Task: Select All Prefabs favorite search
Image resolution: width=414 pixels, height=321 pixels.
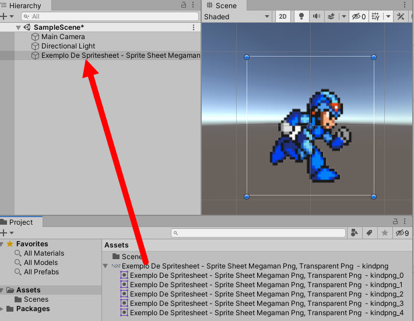Action: pyautogui.click(x=41, y=272)
